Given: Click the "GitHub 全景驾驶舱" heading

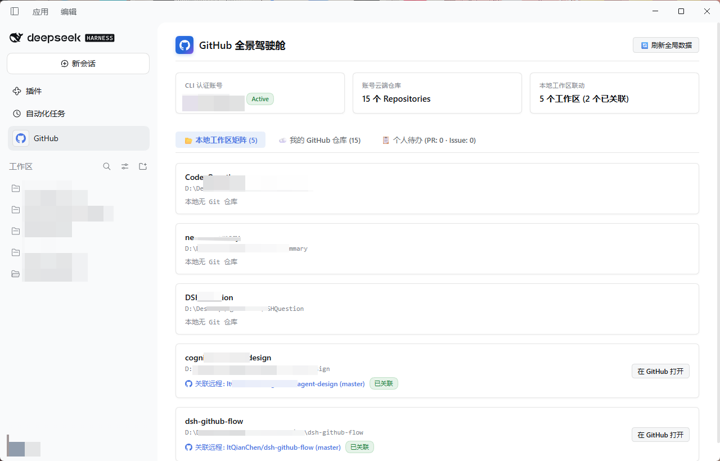Looking at the screenshot, I should [x=242, y=46].
